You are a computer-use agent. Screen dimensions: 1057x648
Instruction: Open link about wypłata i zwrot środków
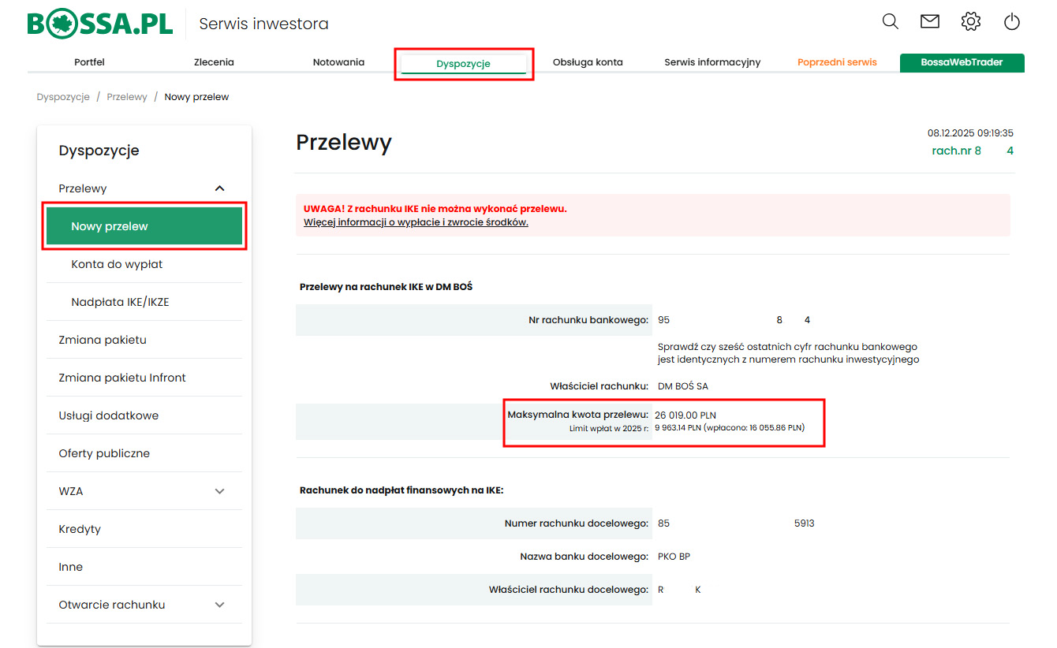416,222
